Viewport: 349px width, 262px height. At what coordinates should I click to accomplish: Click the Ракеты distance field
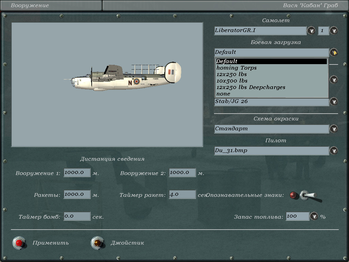point(77,194)
